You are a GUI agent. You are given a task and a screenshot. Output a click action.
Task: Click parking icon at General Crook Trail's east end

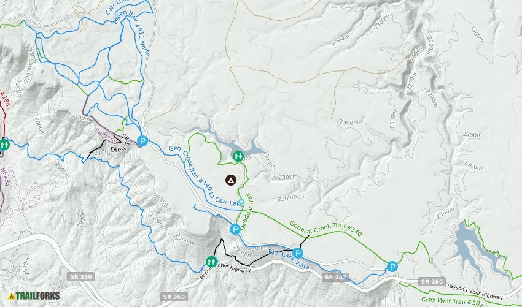[x=392, y=267]
